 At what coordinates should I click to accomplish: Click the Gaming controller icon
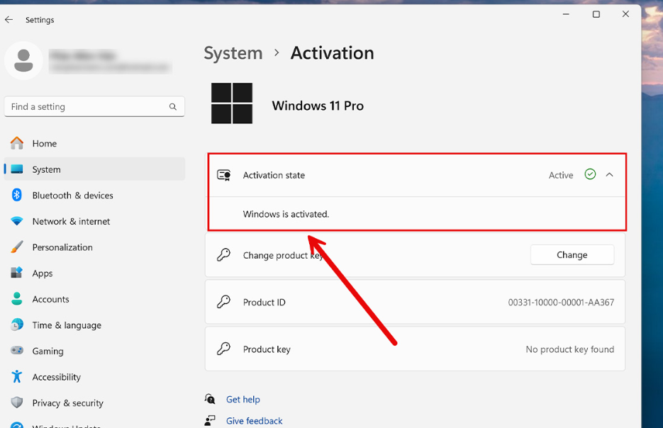[17, 351]
